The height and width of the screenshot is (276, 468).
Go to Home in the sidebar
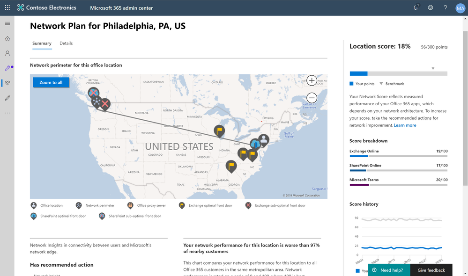click(x=7, y=38)
